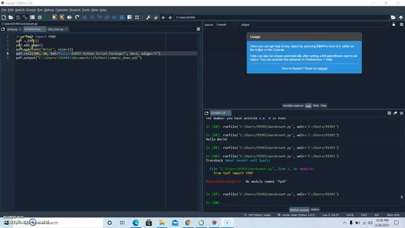This screenshot has width=405, height=228.
Task: Click the debug continue icon
Action: tap(114, 17)
